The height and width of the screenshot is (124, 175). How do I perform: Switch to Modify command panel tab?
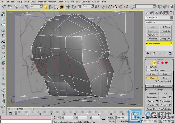(152, 13)
